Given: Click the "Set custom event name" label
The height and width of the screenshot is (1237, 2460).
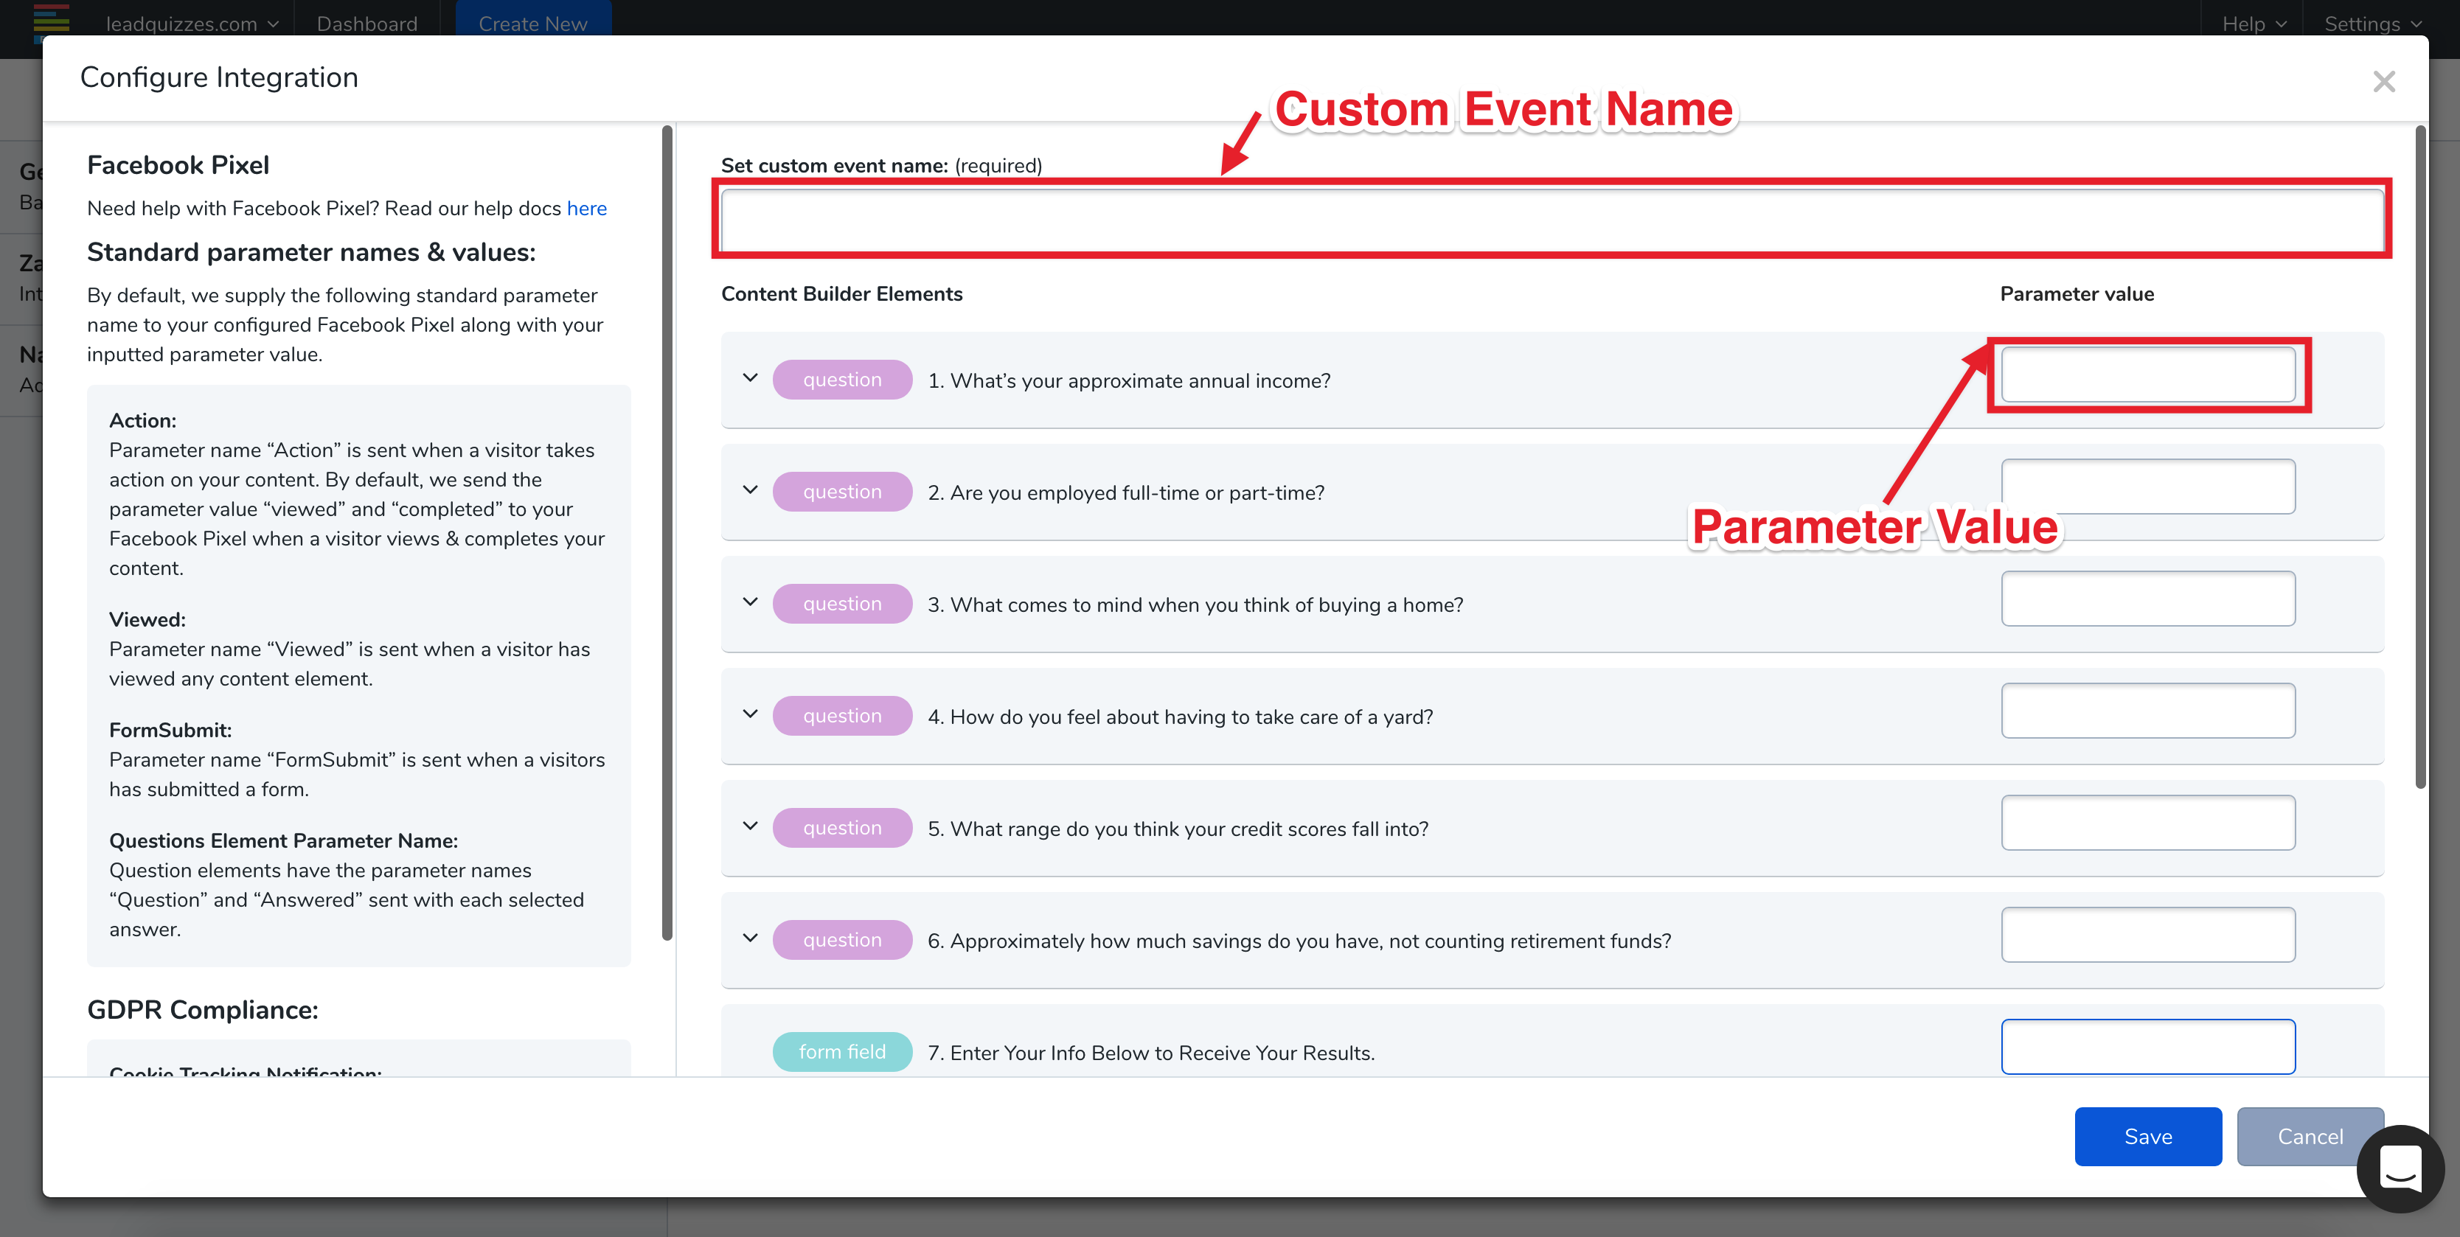Looking at the screenshot, I should point(834,165).
